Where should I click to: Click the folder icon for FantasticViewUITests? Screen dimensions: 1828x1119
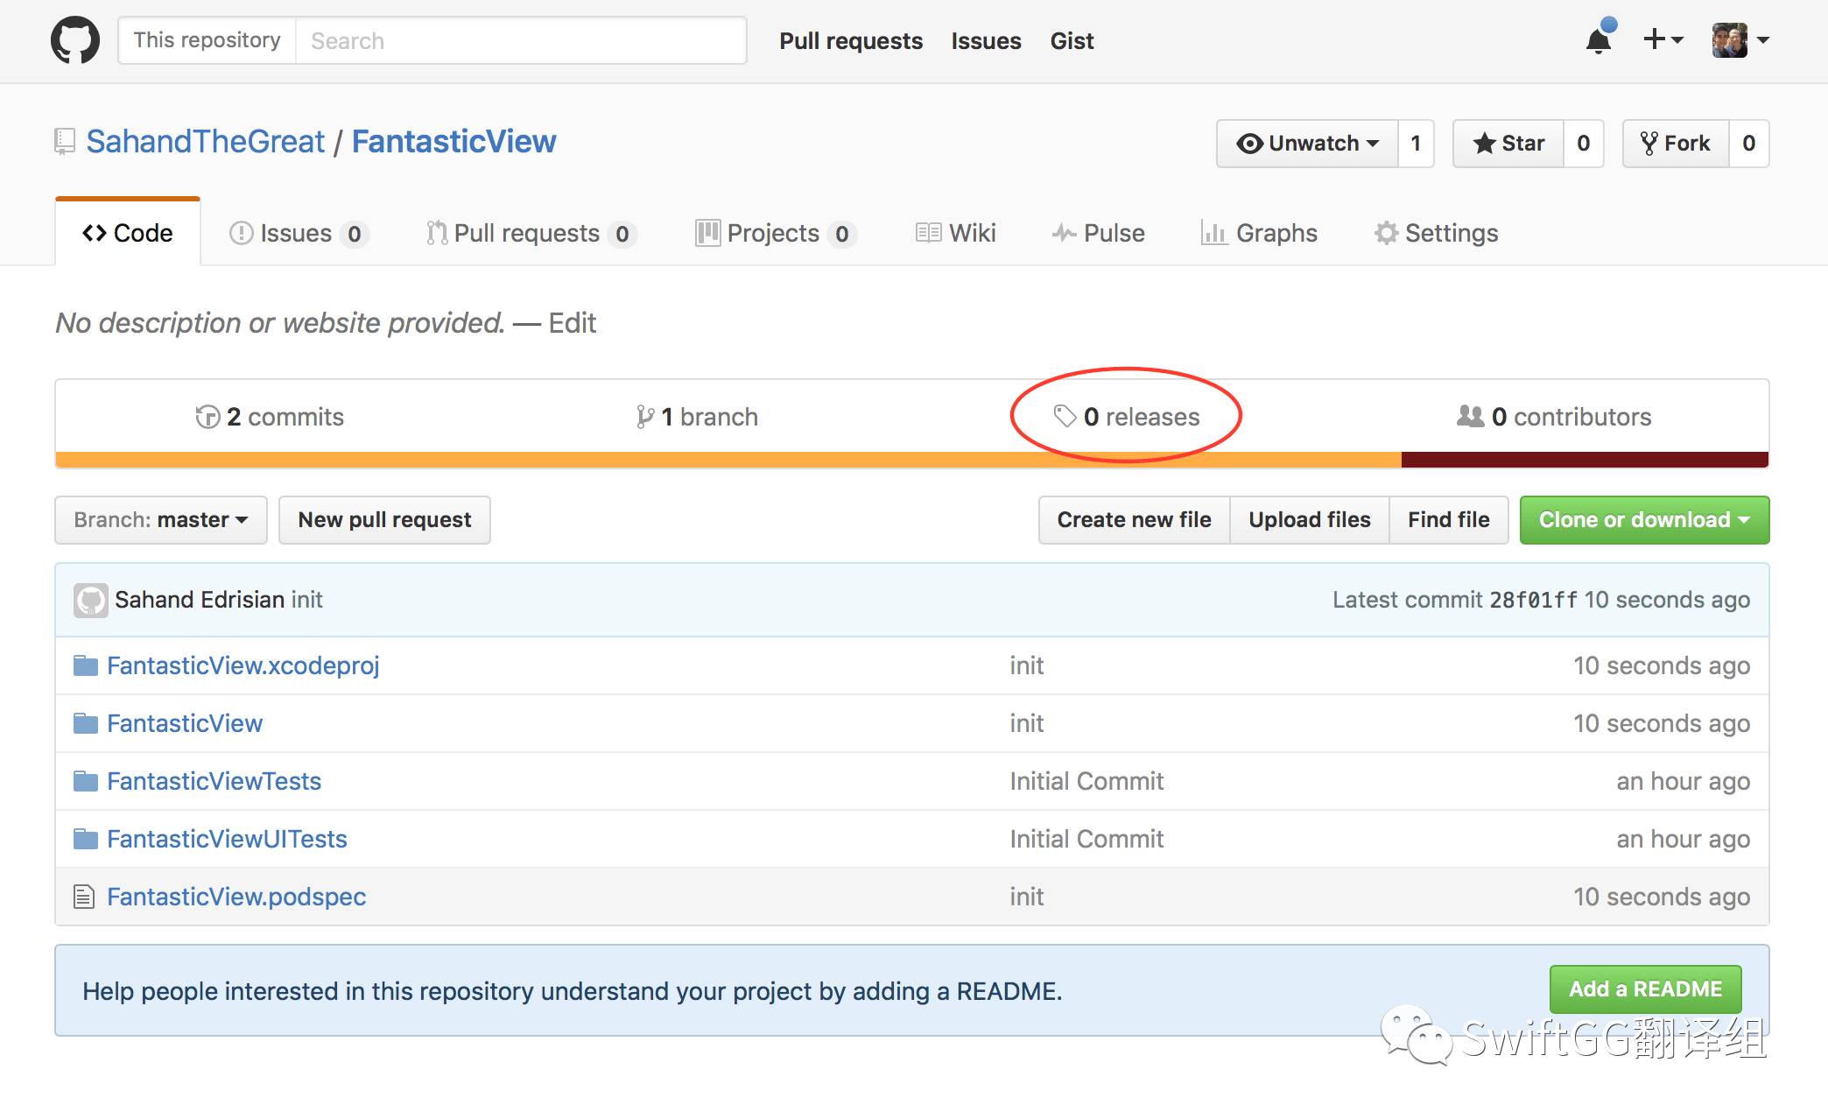pyautogui.click(x=85, y=839)
